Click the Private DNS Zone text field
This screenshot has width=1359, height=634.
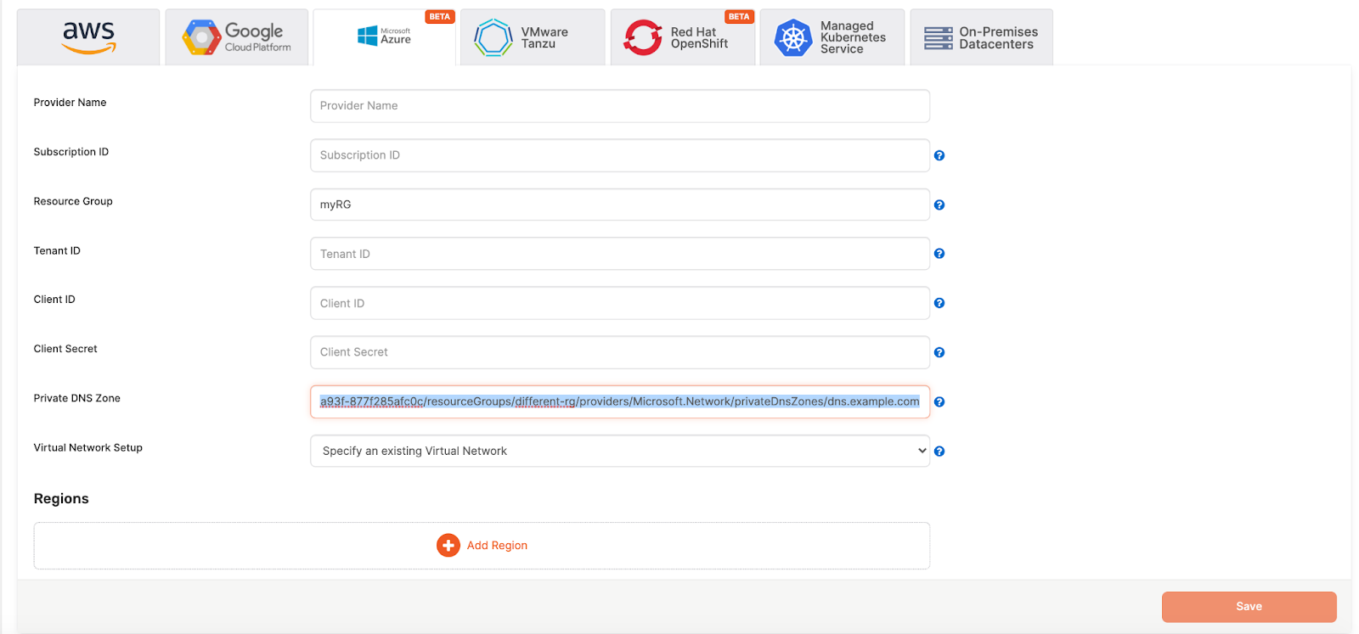(x=620, y=402)
